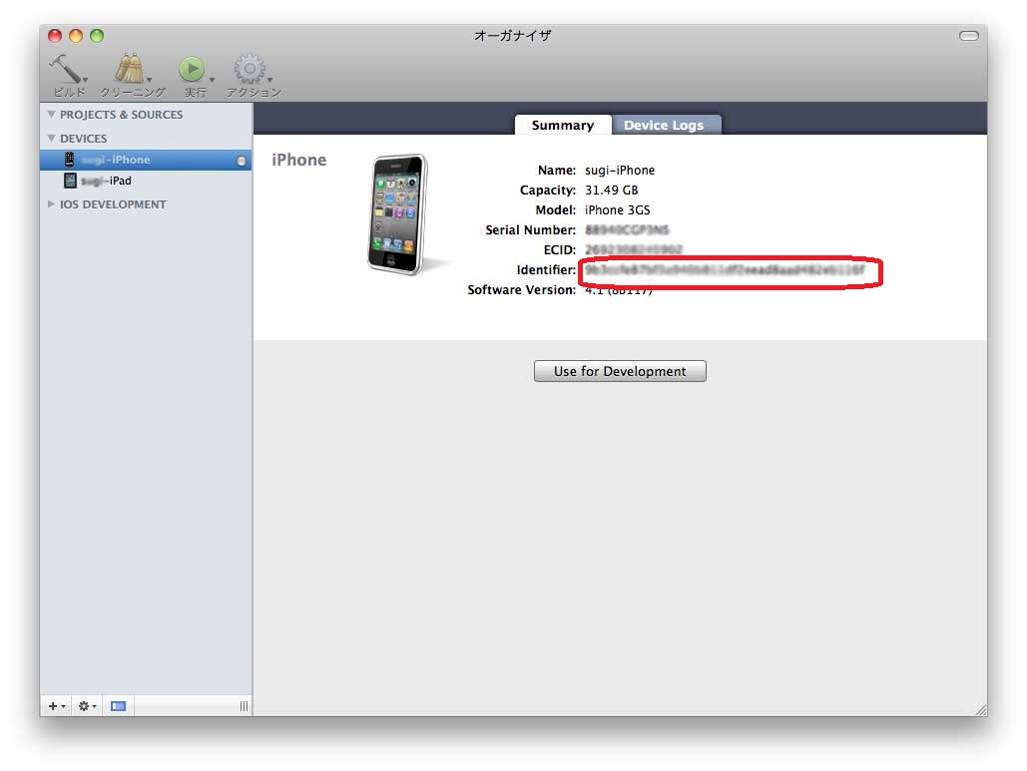This screenshot has height=771, width=1027.
Task: Switch to the Device Logs tab
Action: (663, 125)
